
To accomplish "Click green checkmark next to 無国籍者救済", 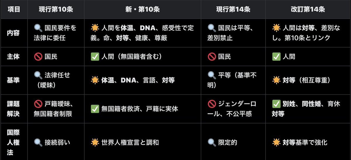I will 95,109.
